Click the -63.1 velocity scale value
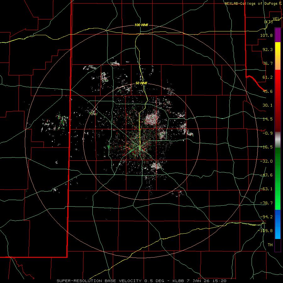 point(266,189)
